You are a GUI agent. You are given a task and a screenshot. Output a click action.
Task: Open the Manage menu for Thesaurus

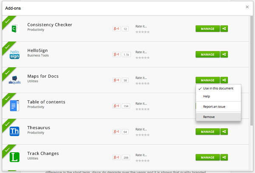click(207, 131)
